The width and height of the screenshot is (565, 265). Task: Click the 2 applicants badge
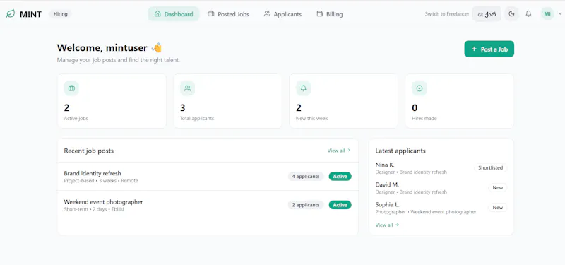(306, 205)
